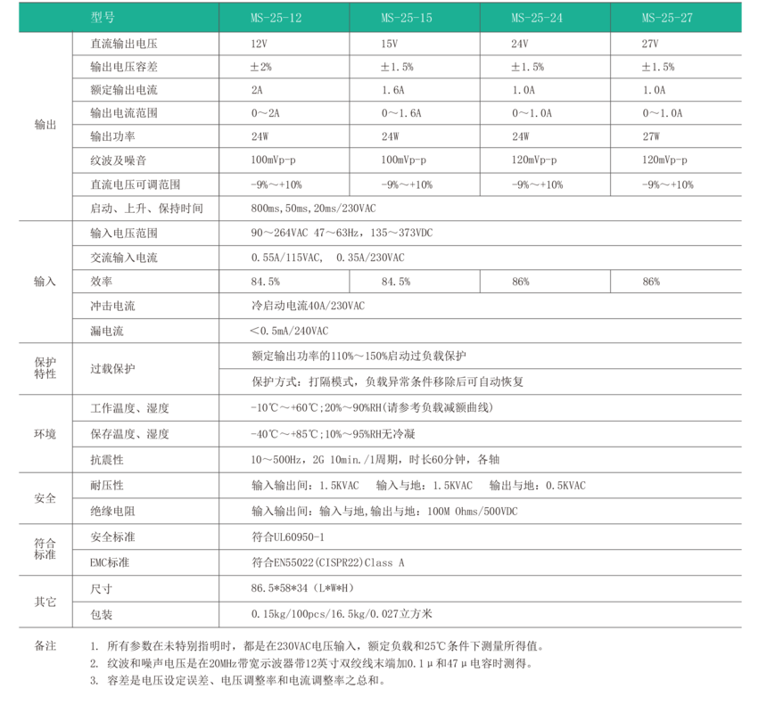Viewport: 767px width, 705px height.
Task: Select the -40℃~+85℃ storage value
Action: (333, 434)
